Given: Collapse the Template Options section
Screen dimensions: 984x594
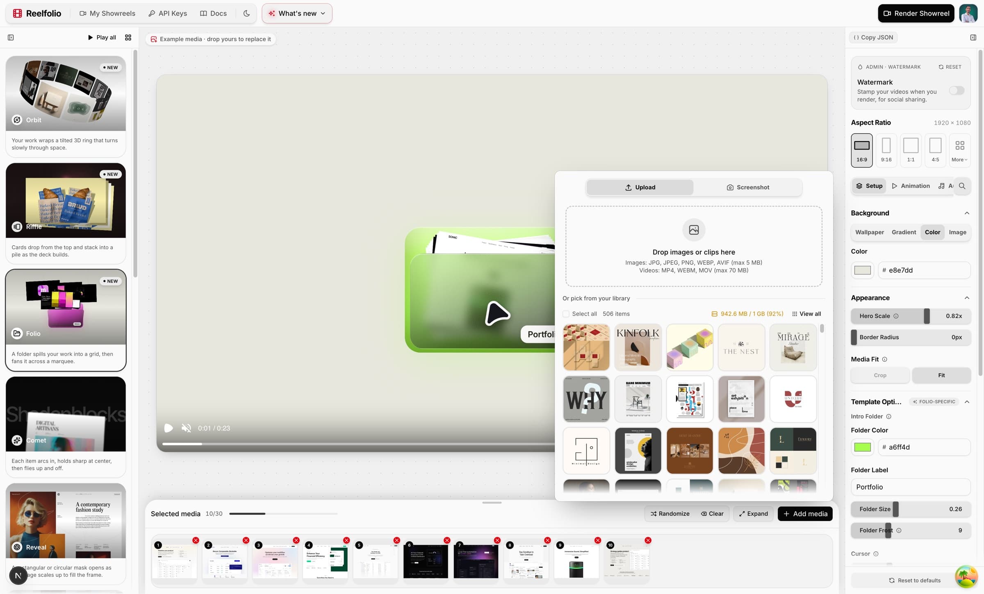Looking at the screenshot, I should click(x=967, y=402).
